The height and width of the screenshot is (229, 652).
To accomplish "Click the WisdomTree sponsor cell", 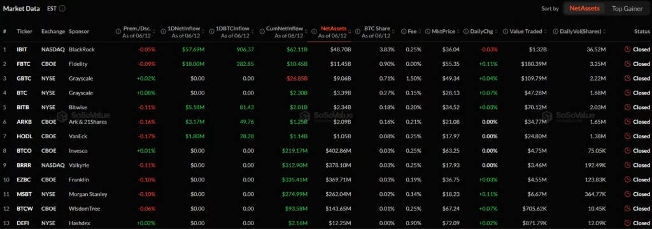I will (85, 209).
